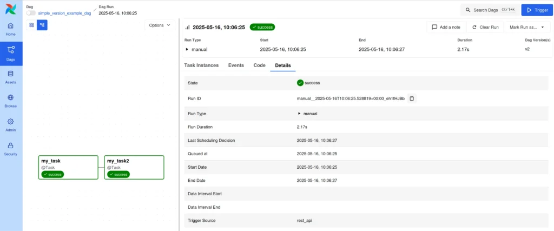Toggle the DAG pause switch

[x=31, y=13]
